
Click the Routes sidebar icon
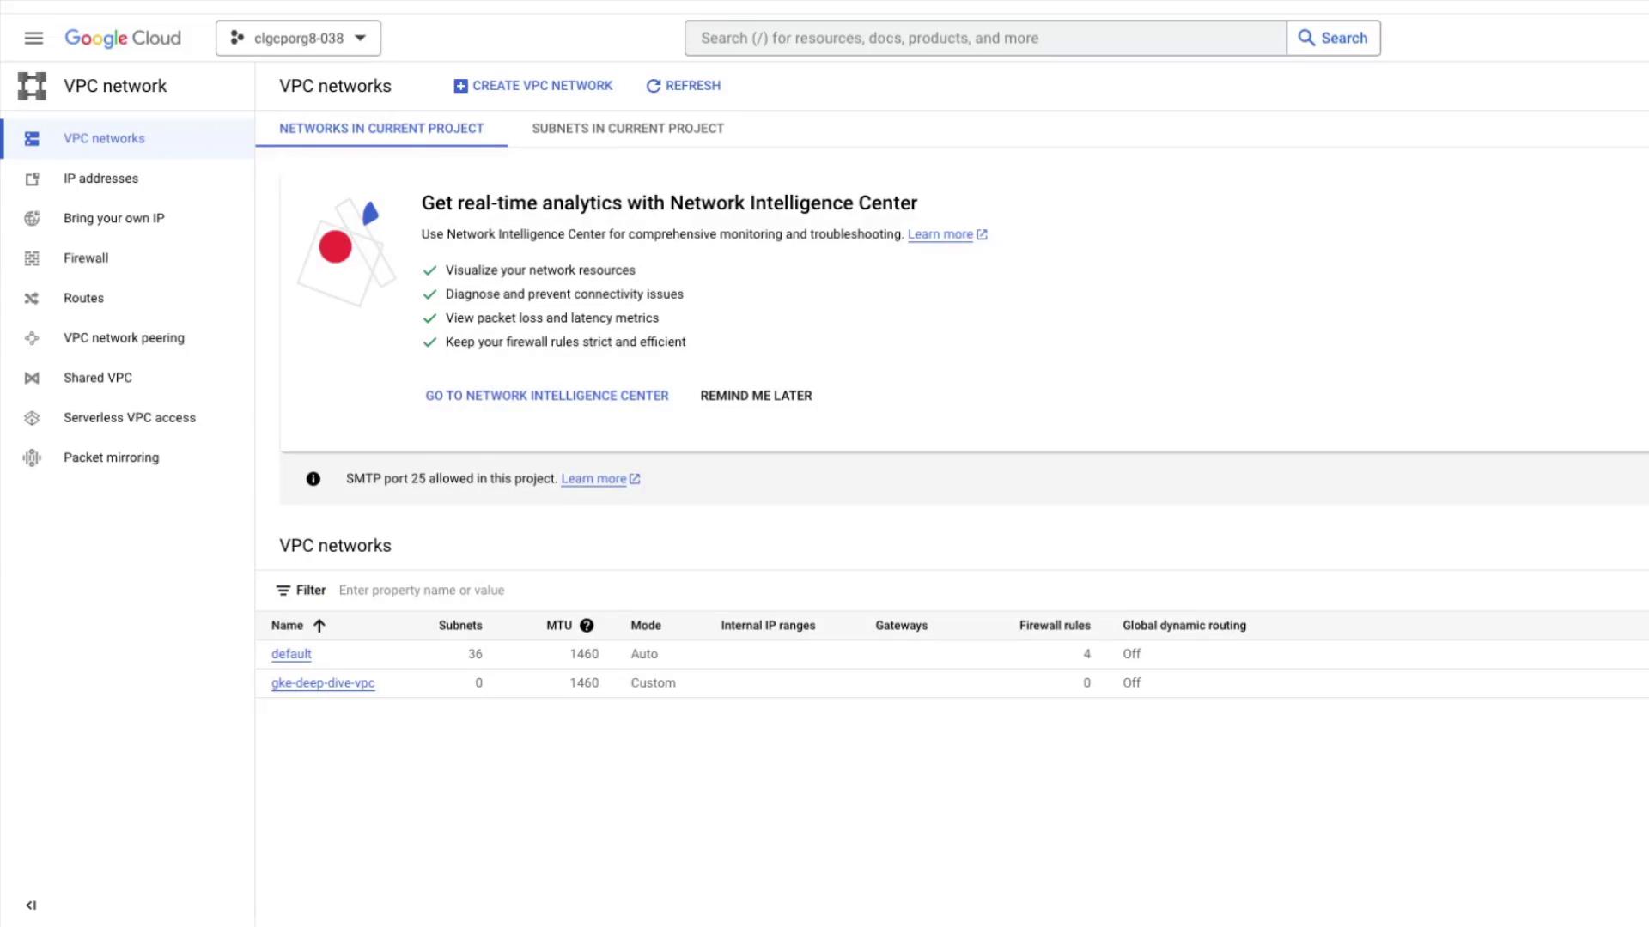[x=32, y=298]
